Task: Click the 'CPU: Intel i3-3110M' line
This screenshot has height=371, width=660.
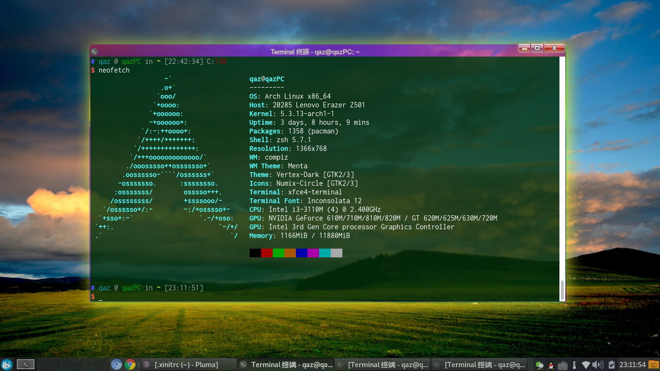Action: (315, 209)
